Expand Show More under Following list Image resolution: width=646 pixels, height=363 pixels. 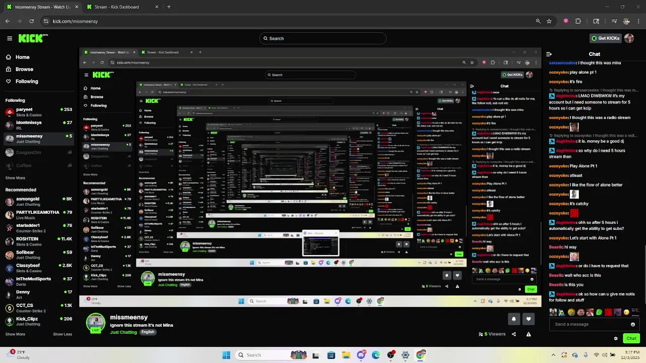15,178
